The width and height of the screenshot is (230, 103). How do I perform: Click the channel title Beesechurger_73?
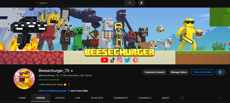(x=54, y=71)
